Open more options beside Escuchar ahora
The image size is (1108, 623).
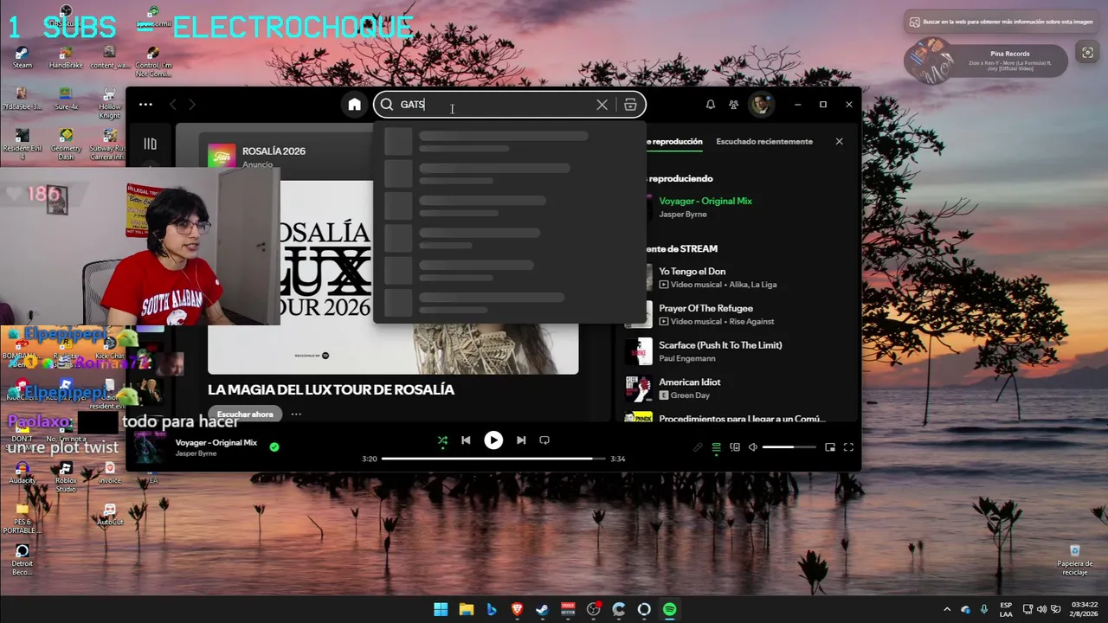point(296,414)
